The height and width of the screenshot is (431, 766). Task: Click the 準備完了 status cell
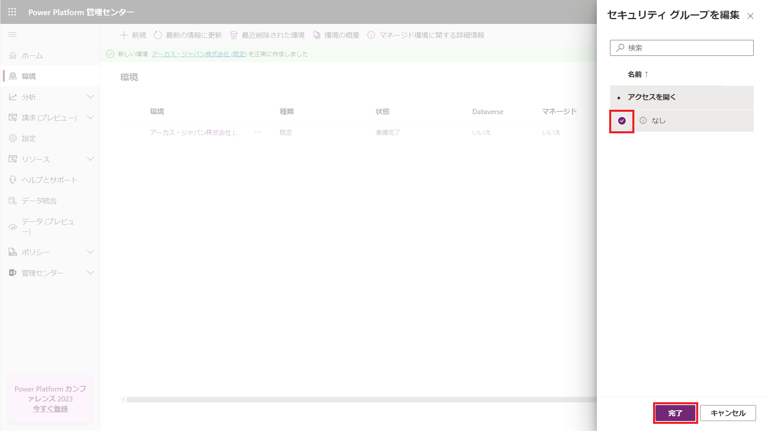388,132
